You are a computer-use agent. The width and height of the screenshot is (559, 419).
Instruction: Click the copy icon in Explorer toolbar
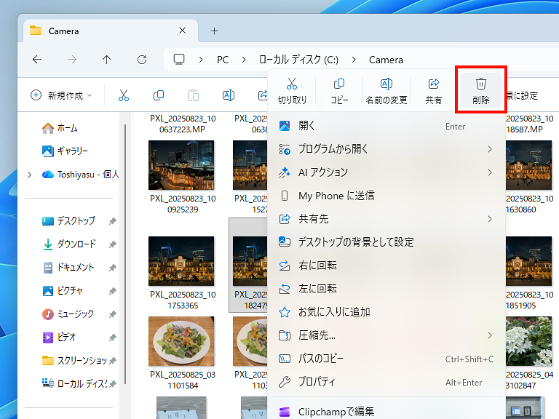pos(158,95)
